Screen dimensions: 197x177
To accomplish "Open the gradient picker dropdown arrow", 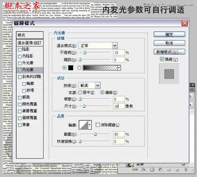I will point(119,68).
